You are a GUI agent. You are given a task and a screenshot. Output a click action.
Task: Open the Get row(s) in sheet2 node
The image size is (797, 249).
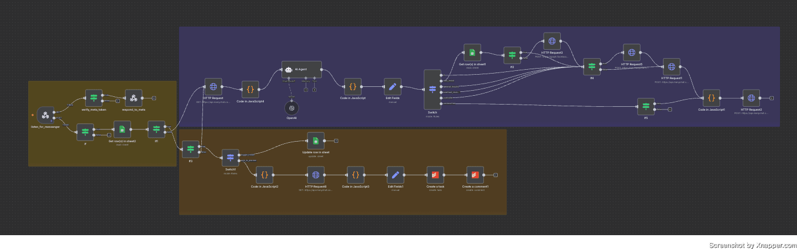click(122, 129)
